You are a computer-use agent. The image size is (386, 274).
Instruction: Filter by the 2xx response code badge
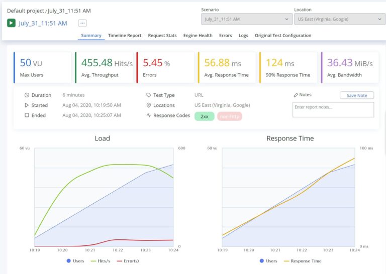(204, 116)
